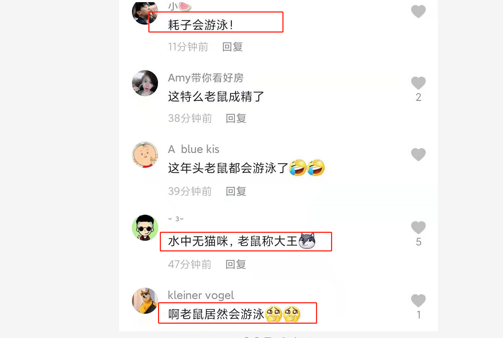Open the top commenter's avatar
503x338 pixels.
point(145,12)
